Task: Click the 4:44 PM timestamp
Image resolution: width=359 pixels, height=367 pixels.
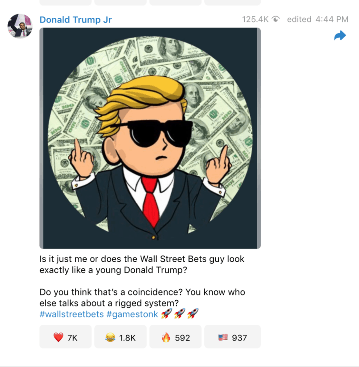Action: (332, 19)
